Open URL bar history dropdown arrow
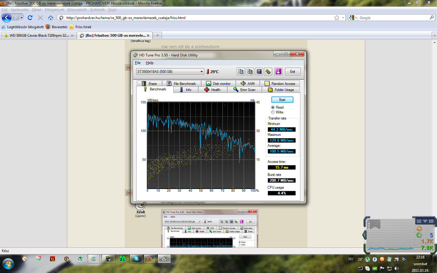Screen dimensions: 437x273 [343, 18]
